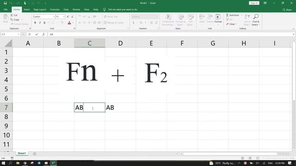The width and height of the screenshot is (296, 166).
Task: Click the Sort & Filter icon
Action: (x=247, y=20)
